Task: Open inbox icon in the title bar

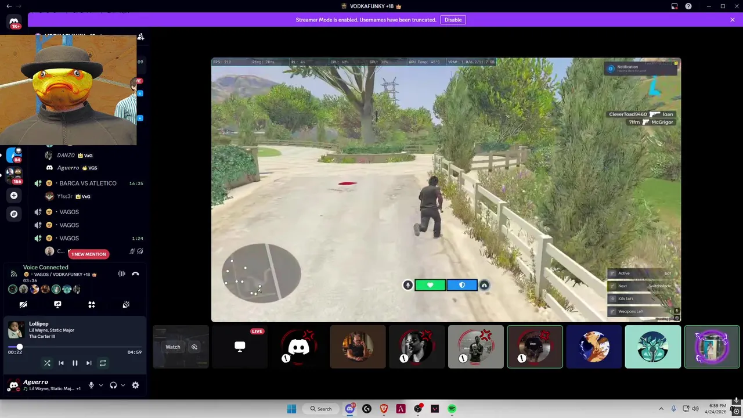Action: (x=675, y=6)
